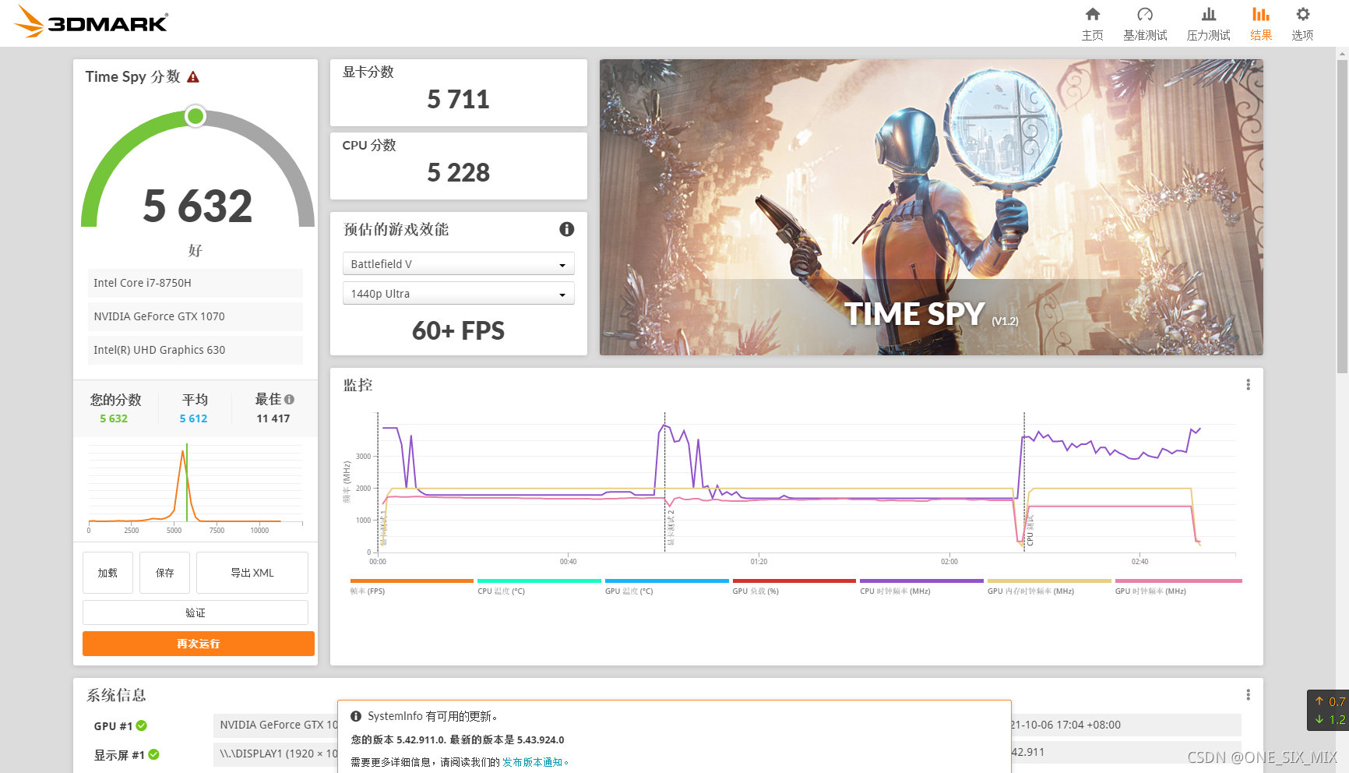Screen dimensions: 1349x773
Task: Click the average score 5 612
Action: coord(193,418)
